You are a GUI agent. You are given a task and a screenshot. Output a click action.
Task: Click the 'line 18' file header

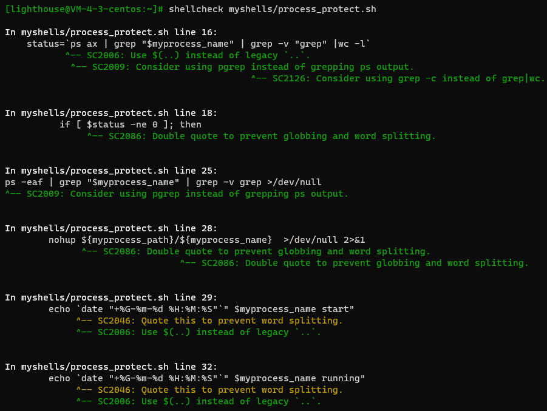coord(111,113)
